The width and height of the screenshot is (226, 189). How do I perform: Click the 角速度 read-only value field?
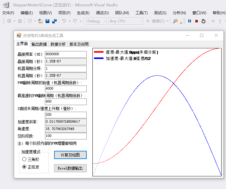66,129
